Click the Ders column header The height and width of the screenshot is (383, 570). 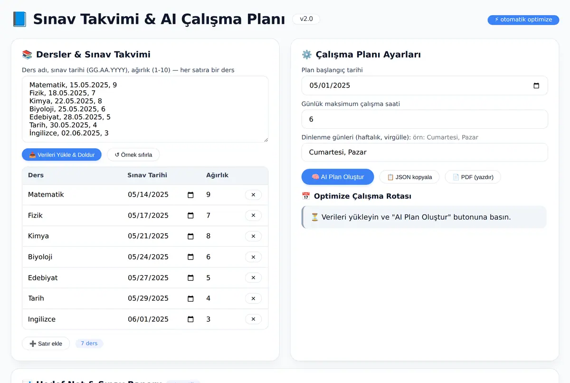36,175
